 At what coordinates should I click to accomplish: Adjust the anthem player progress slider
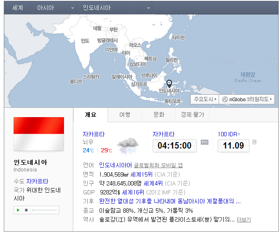[44, 210]
